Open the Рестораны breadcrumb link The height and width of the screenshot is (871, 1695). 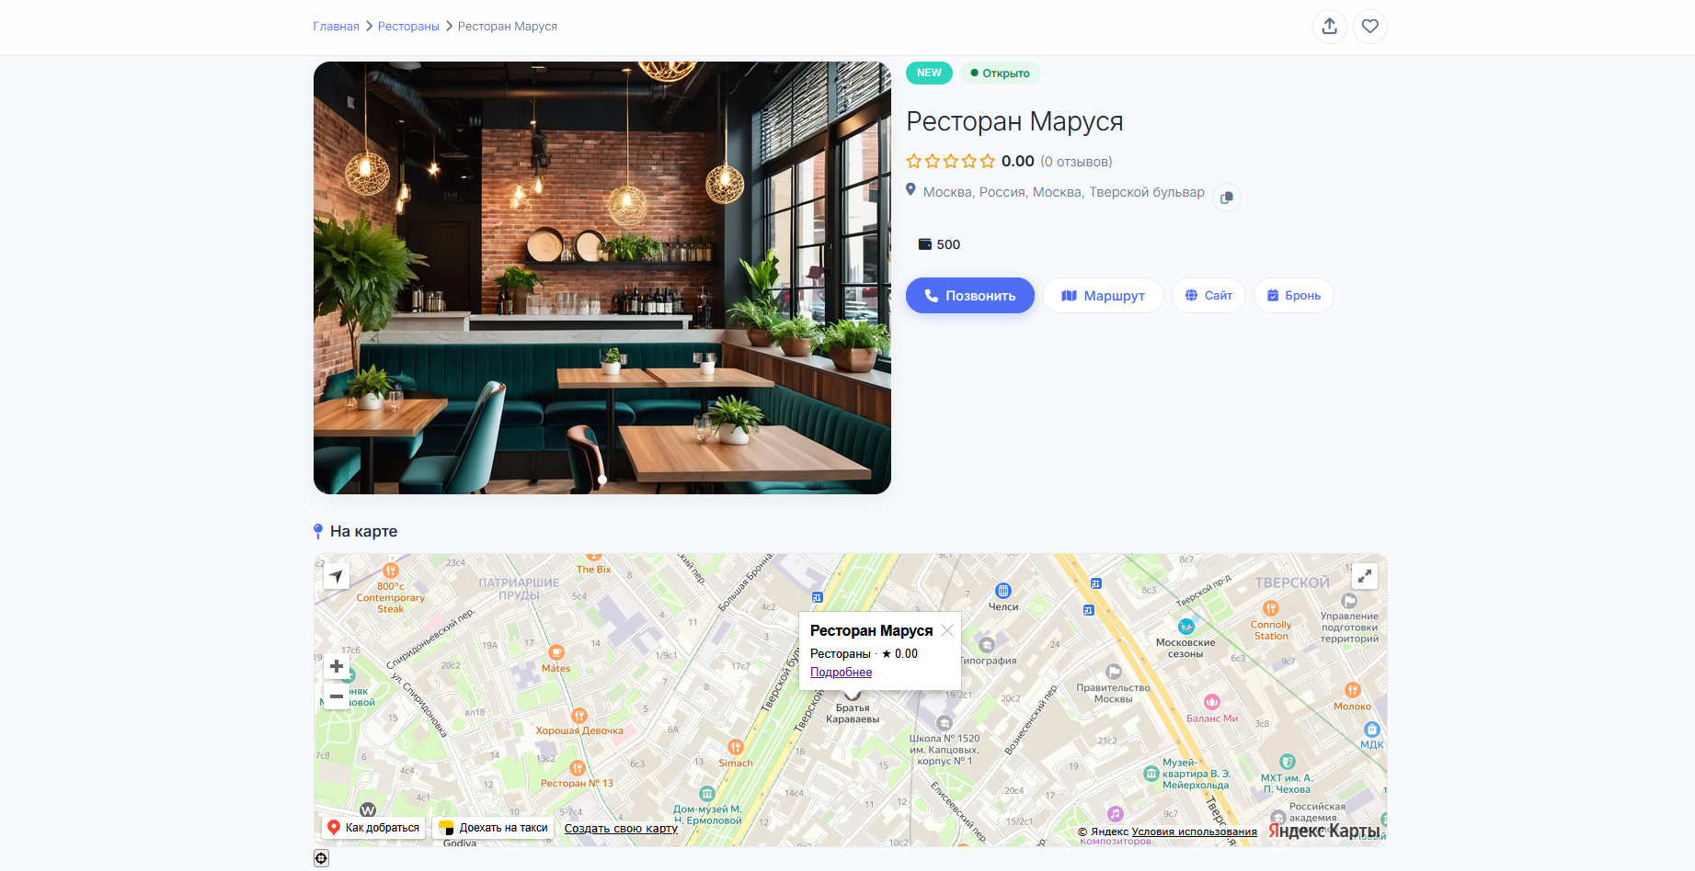click(x=408, y=27)
